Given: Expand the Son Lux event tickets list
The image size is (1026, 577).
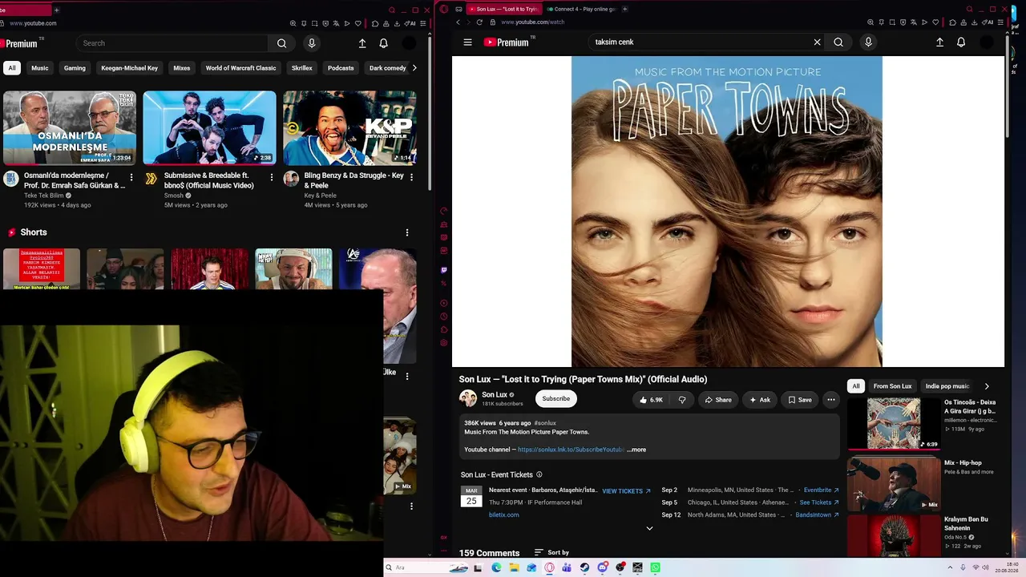Looking at the screenshot, I should [649, 528].
